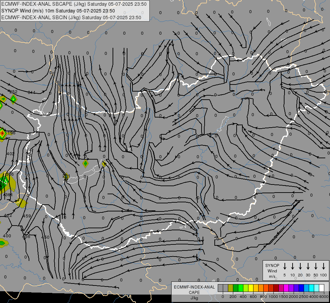This screenshot has height=303, width=330.
Task: Select the pure blue swatch in CAPE legend
Action: pos(301,288)
